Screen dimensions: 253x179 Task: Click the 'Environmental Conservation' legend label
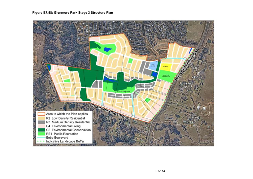71,130
